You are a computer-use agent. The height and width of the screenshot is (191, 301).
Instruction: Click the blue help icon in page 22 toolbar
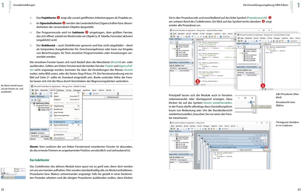click(90, 93)
